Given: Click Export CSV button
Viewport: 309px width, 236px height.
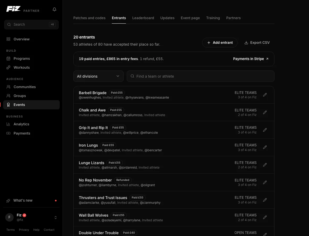Looking at the screenshot, I should pos(257,43).
